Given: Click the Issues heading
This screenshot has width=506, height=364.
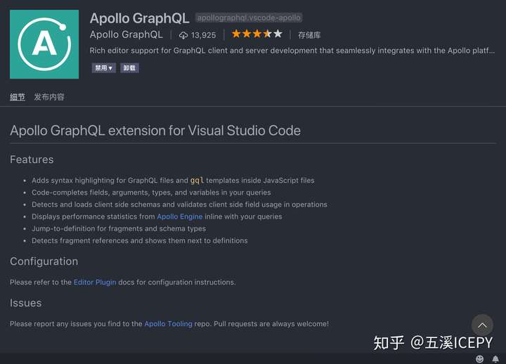Looking at the screenshot, I should (25, 303).
